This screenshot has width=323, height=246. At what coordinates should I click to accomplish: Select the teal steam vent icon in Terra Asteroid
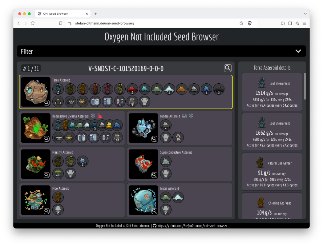[x=58, y=89]
